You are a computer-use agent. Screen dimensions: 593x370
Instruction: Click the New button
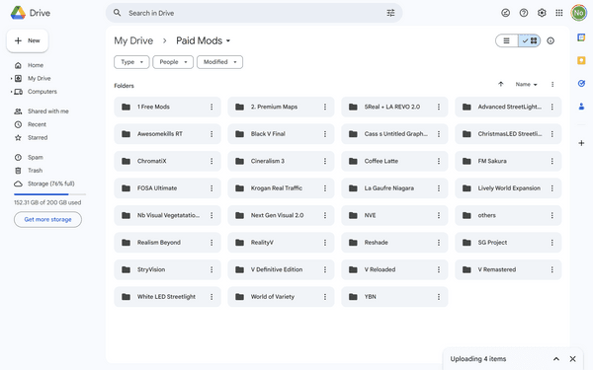tap(28, 40)
